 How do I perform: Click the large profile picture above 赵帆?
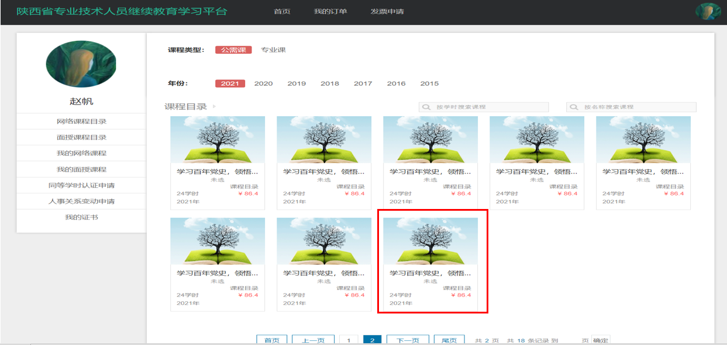(81, 64)
